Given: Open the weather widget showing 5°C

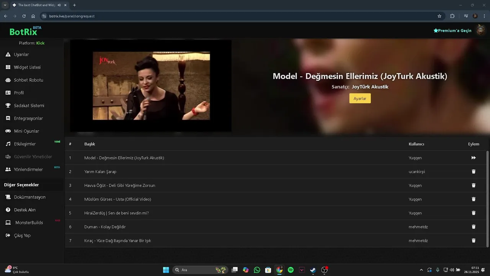Looking at the screenshot, I should point(16,270).
